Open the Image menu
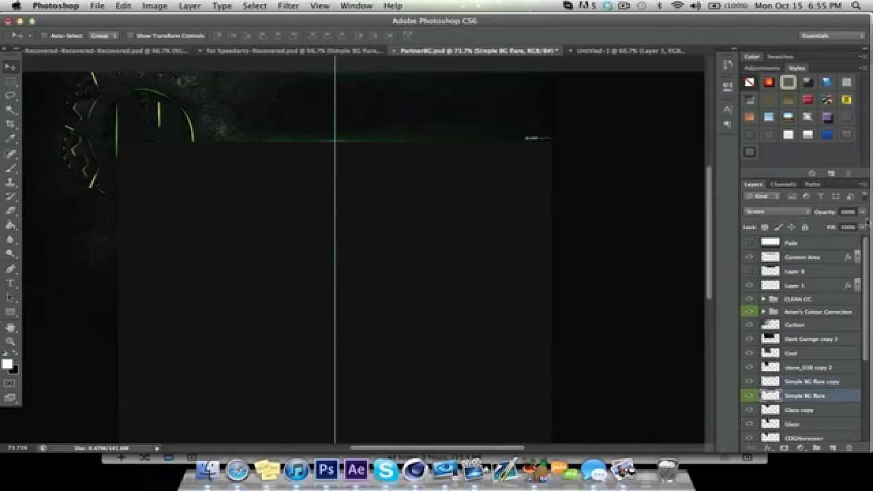The width and height of the screenshot is (873, 491). coord(154,5)
